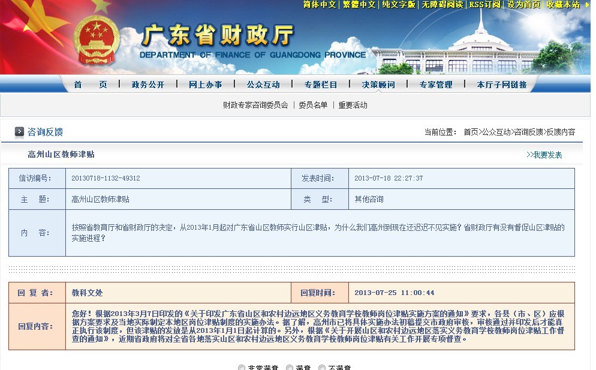Switch to 繁體中文 language
Viewport: 596px width, 370px height.
359,5
